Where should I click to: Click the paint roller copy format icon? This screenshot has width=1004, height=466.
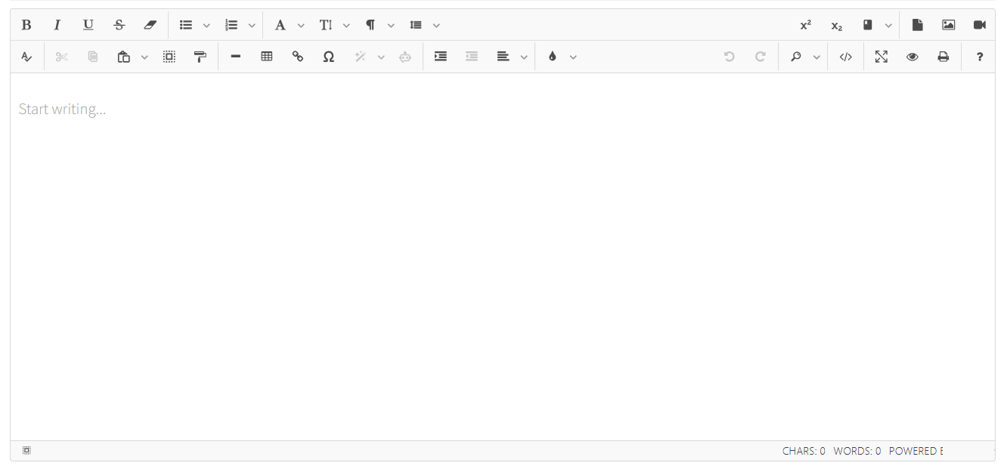(x=200, y=57)
